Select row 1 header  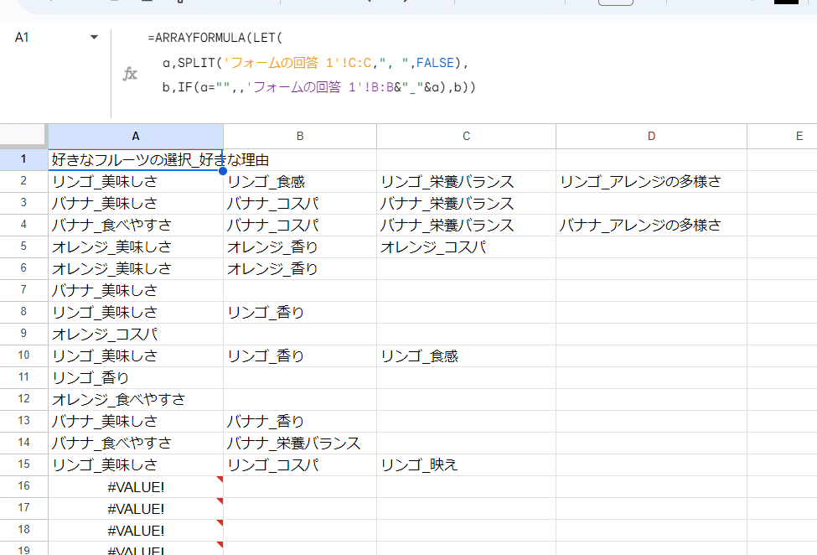tap(23, 159)
